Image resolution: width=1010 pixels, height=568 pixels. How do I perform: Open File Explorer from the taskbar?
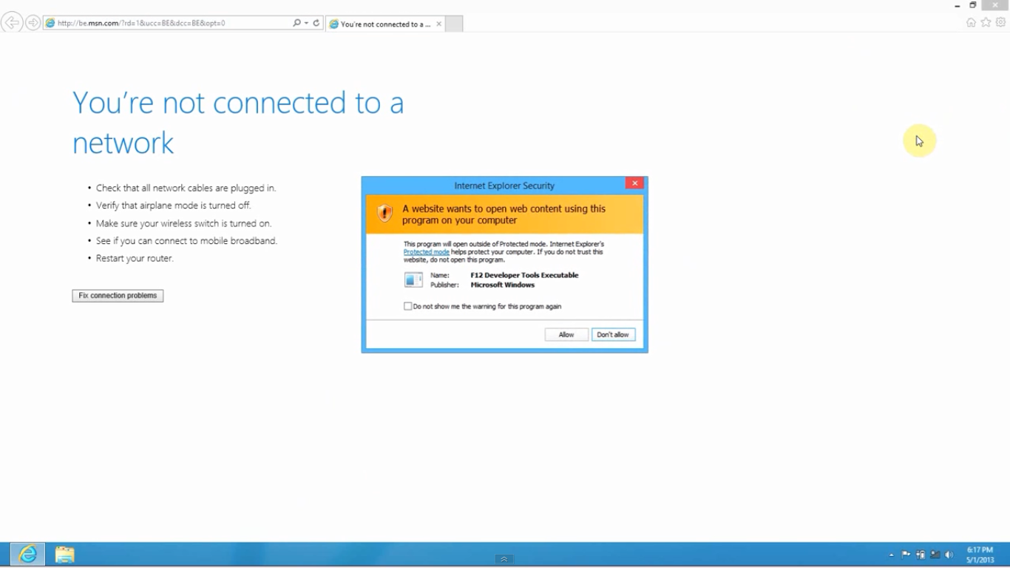pos(64,555)
